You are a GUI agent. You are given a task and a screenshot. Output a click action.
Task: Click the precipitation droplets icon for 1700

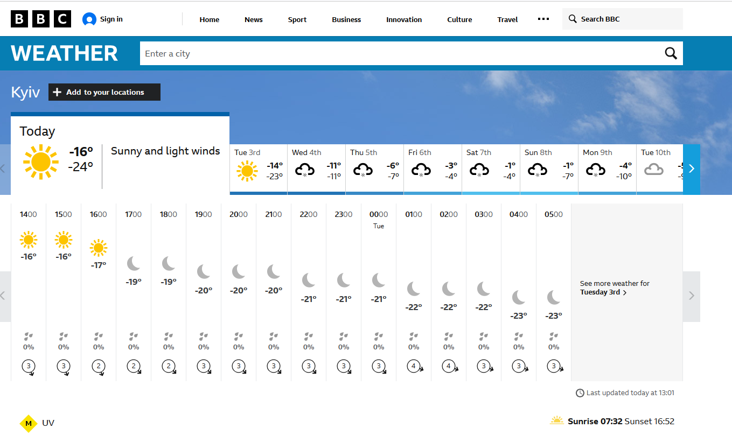tap(134, 336)
